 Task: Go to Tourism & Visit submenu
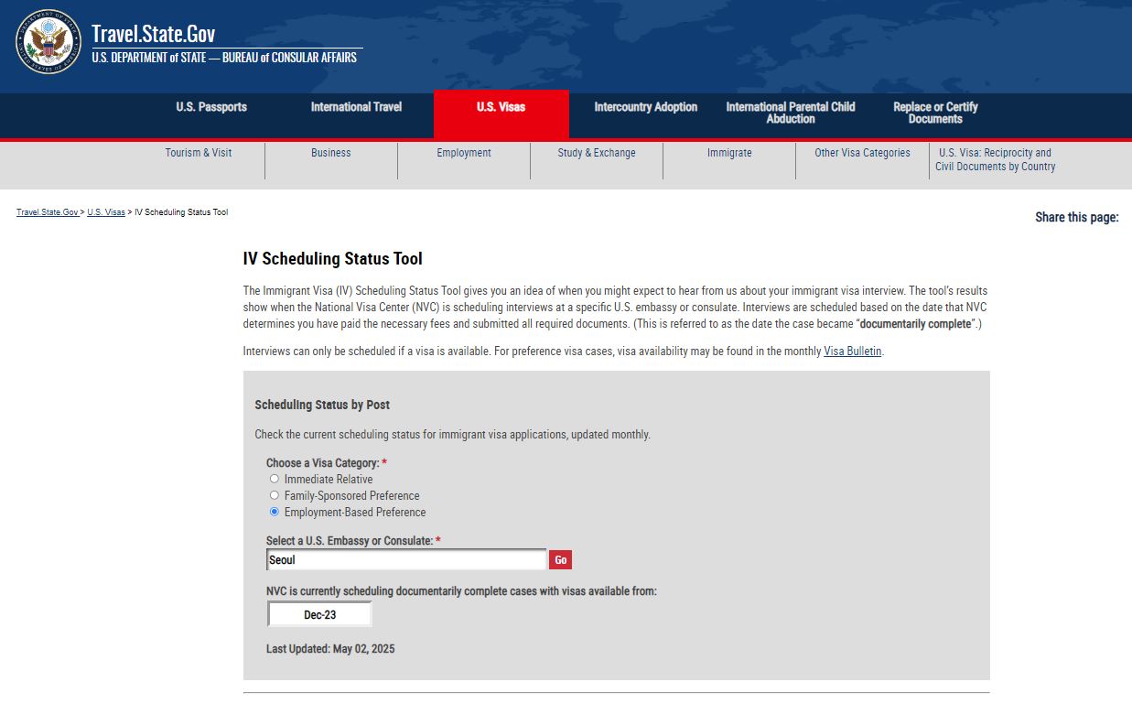click(x=199, y=153)
